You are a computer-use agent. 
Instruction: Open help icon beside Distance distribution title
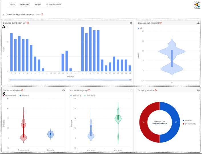28,23
